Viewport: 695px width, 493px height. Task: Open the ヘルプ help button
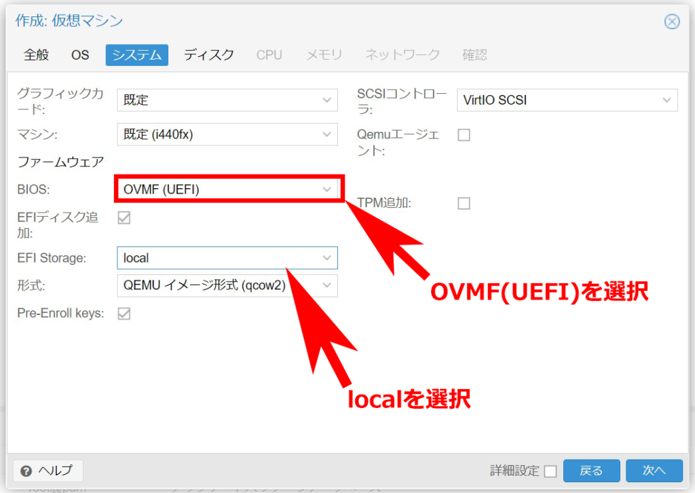tap(48, 471)
